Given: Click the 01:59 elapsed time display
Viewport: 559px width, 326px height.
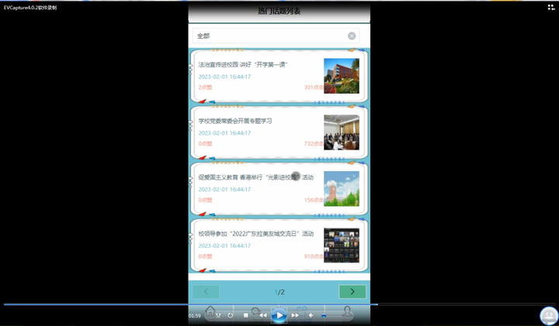Looking at the screenshot, I should pyautogui.click(x=195, y=316).
